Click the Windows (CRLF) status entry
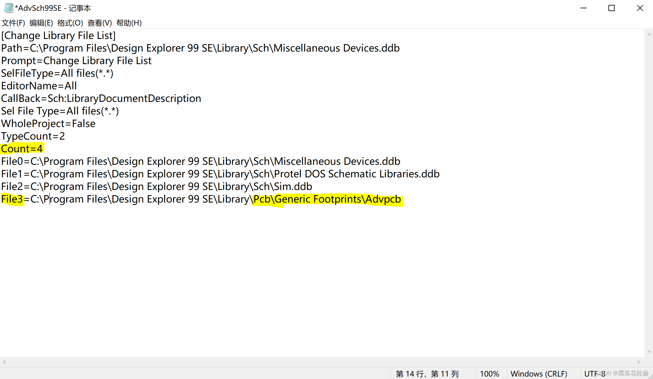The width and height of the screenshot is (653, 379). coord(539,374)
